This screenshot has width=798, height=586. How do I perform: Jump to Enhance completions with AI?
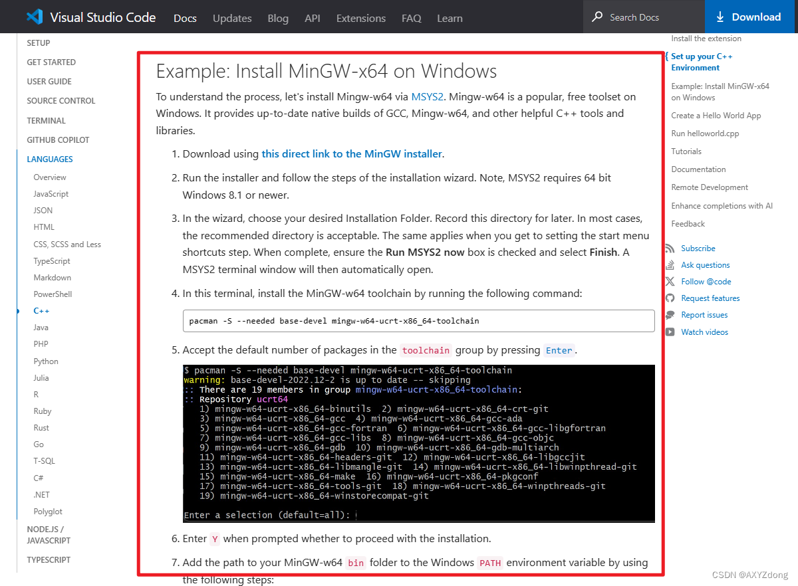pyautogui.click(x=722, y=206)
